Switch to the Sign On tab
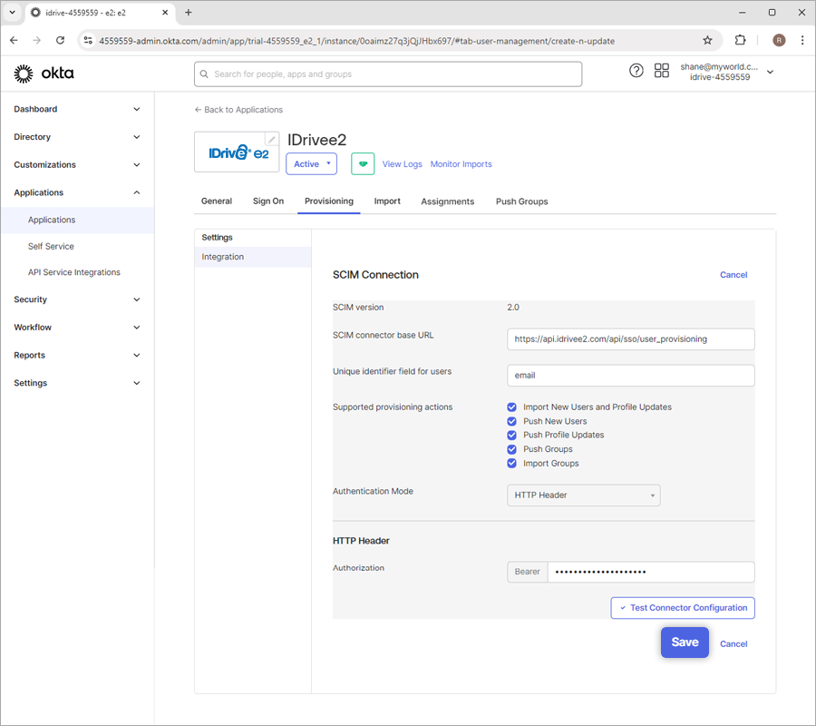Image resolution: width=816 pixels, height=726 pixels. point(268,201)
